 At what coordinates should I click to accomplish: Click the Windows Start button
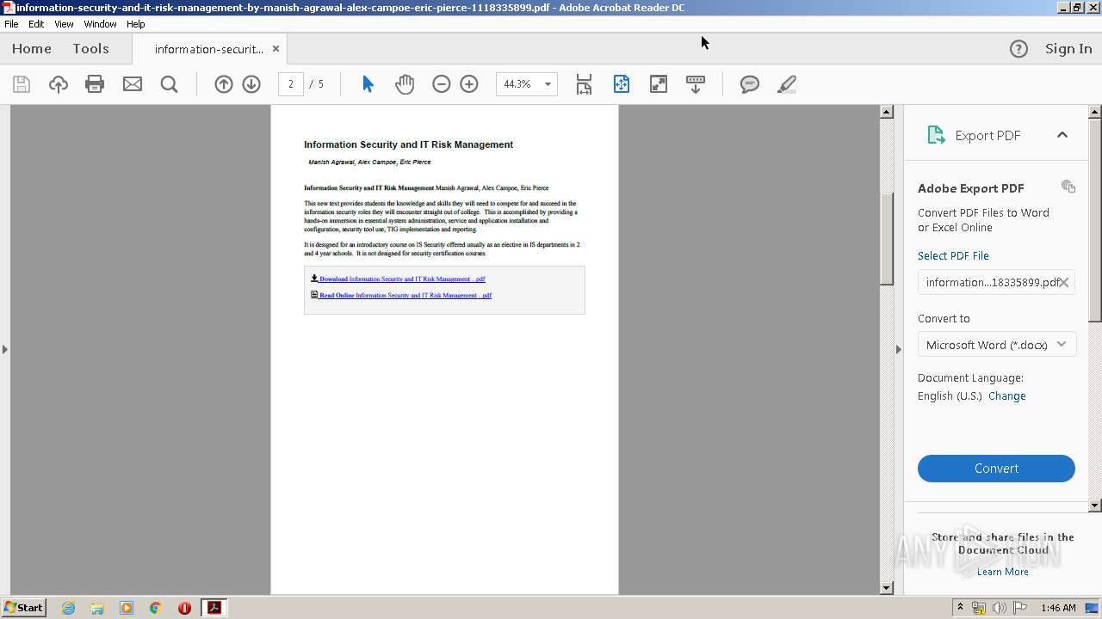(24, 608)
